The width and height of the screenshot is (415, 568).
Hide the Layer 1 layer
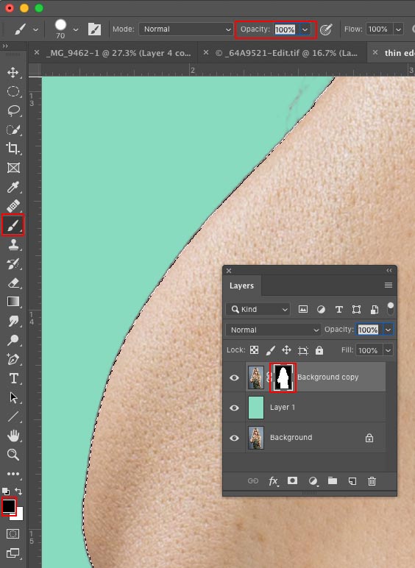tap(234, 408)
